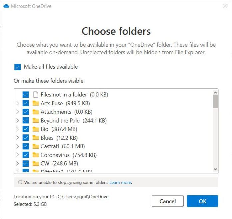This screenshot has width=232, height=219.
Task: Click the folder list scrollbar down arrow
Action: 215,169
